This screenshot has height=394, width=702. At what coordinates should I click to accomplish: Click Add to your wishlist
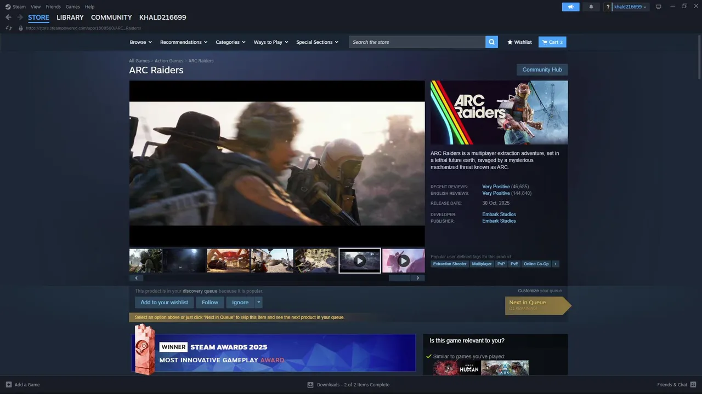coord(164,302)
